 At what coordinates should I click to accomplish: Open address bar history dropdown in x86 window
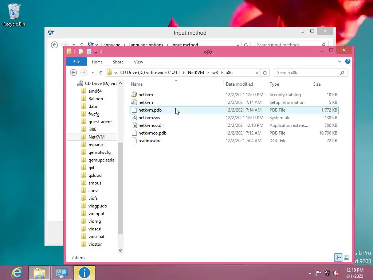point(257,73)
